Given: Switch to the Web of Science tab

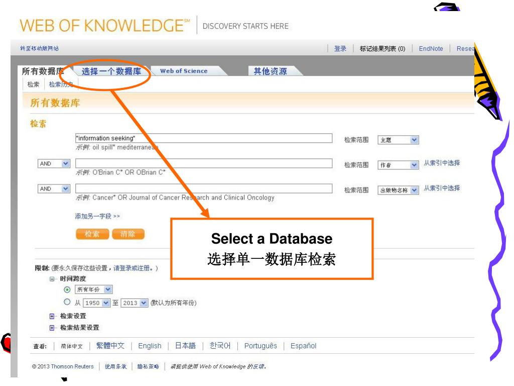Looking at the screenshot, I should (x=184, y=71).
